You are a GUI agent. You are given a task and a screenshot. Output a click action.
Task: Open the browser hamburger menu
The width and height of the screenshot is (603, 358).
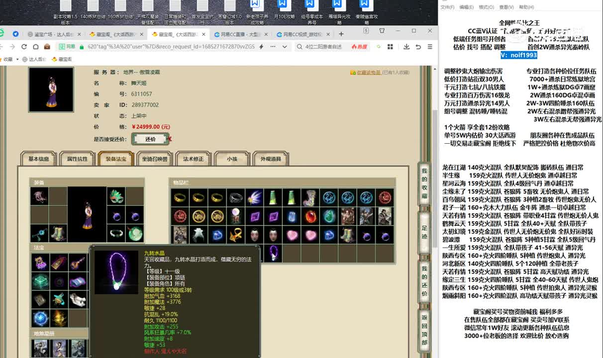[x=429, y=47]
